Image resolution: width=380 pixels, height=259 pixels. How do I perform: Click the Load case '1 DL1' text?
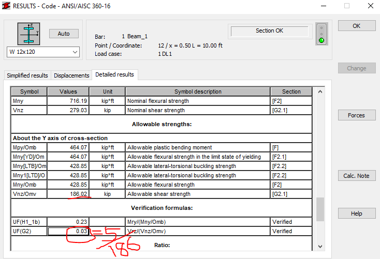point(165,54)
